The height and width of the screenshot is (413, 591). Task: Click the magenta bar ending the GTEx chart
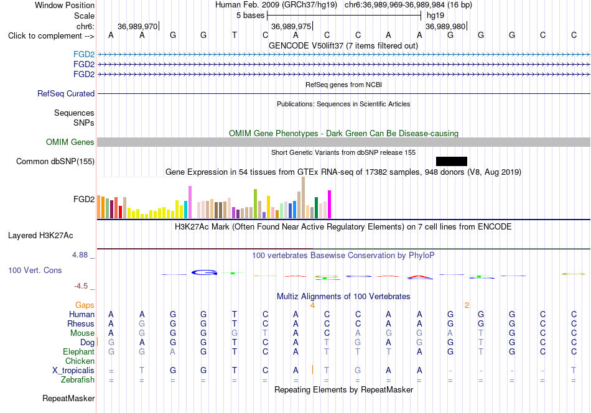(x=330, y=205)
